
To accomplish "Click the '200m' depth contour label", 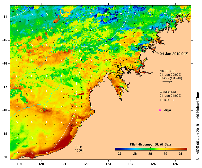I will 79,147.
